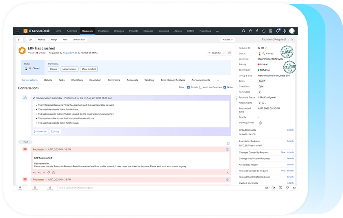Click the Zia icon in bottom bar
This screenshot has height=218, width=343.
266,188
